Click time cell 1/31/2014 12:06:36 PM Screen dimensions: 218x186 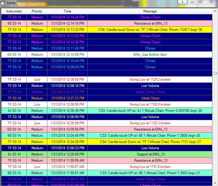click(x=68, y=111)
